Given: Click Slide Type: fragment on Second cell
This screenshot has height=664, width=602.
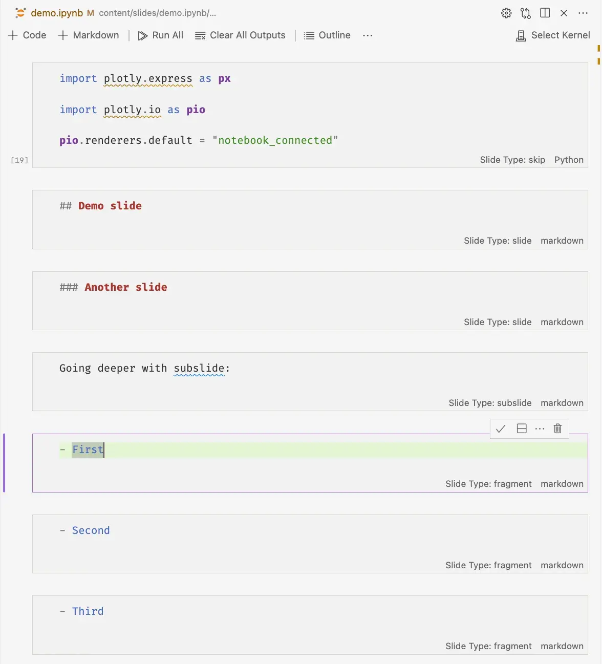Looking at the screenshot, I should coord(488,565).
